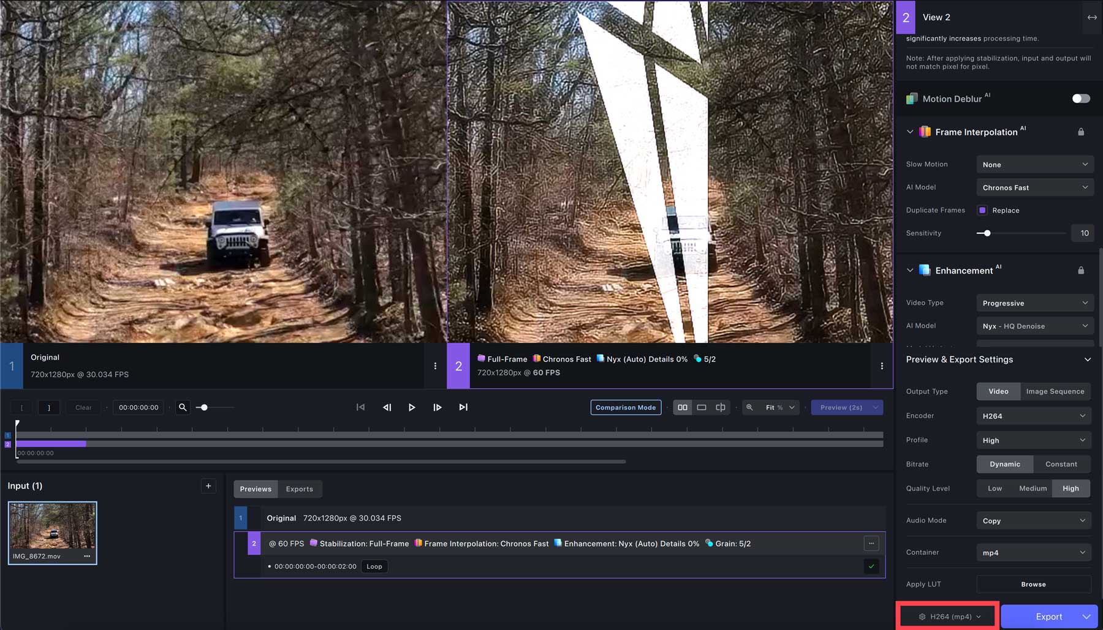Viewport: 1103px width, 630px height.
Task: Collapse the Frame Interpolation section
Action: (x=911, y=132)
